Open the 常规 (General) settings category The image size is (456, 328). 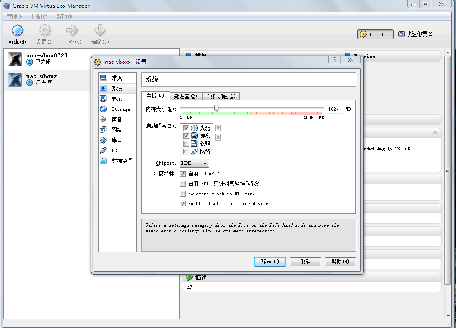(118, 78)
